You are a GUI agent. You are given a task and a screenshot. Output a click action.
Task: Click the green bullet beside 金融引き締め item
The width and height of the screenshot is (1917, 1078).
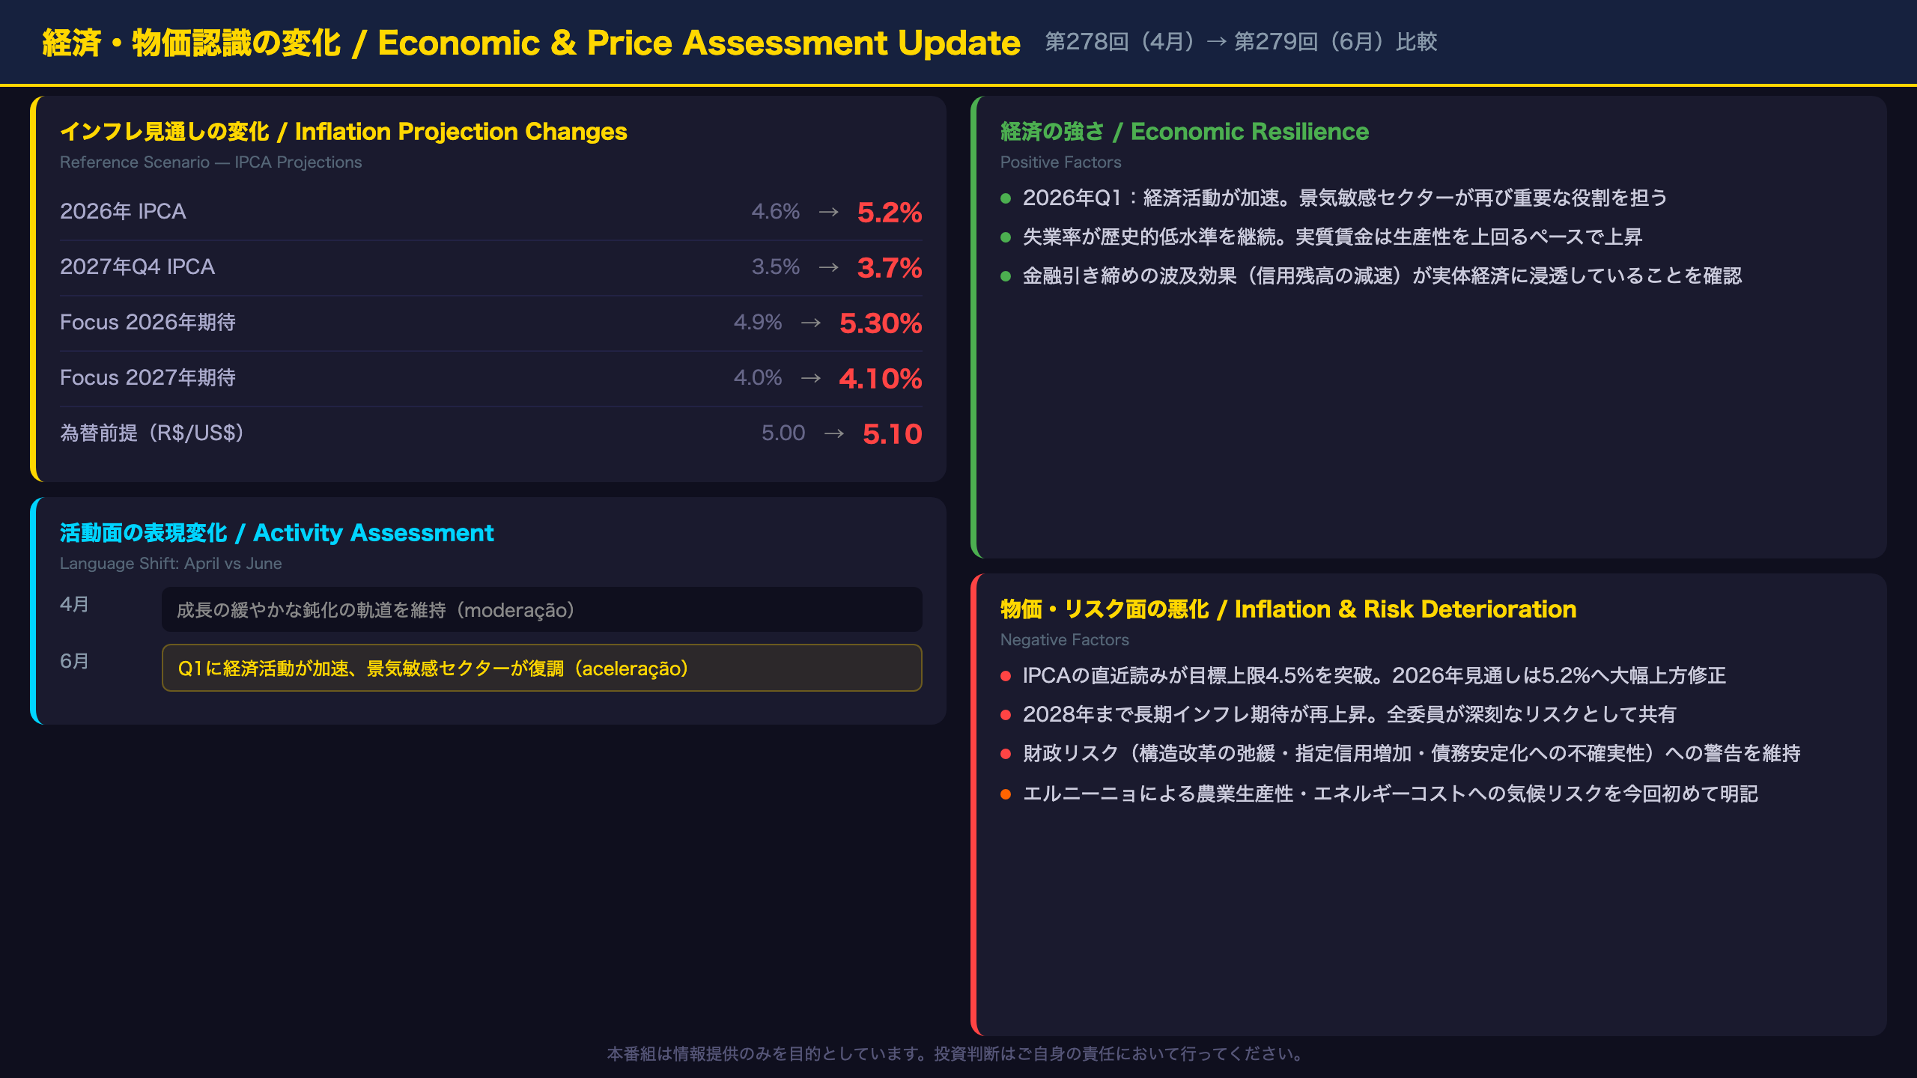[1006, 276]
